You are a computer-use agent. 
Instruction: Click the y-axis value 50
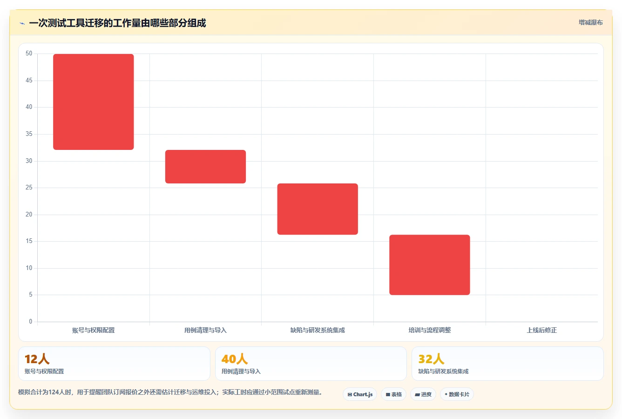pos(29,54)
